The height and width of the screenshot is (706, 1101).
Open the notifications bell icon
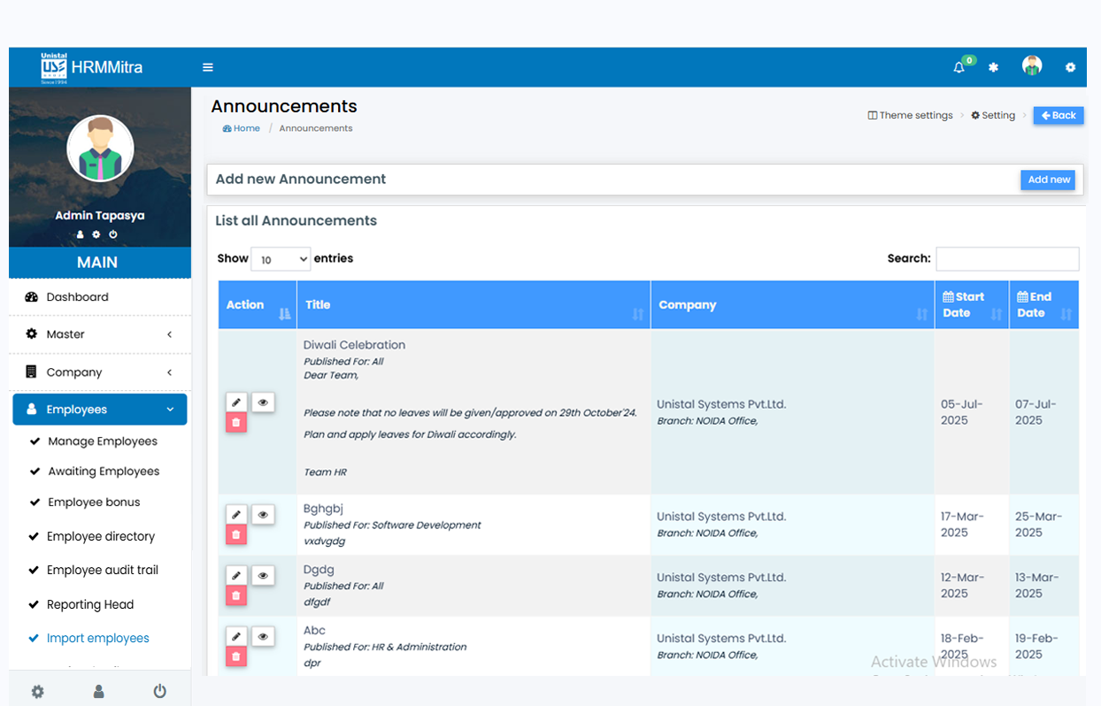(x=959, y=67)
